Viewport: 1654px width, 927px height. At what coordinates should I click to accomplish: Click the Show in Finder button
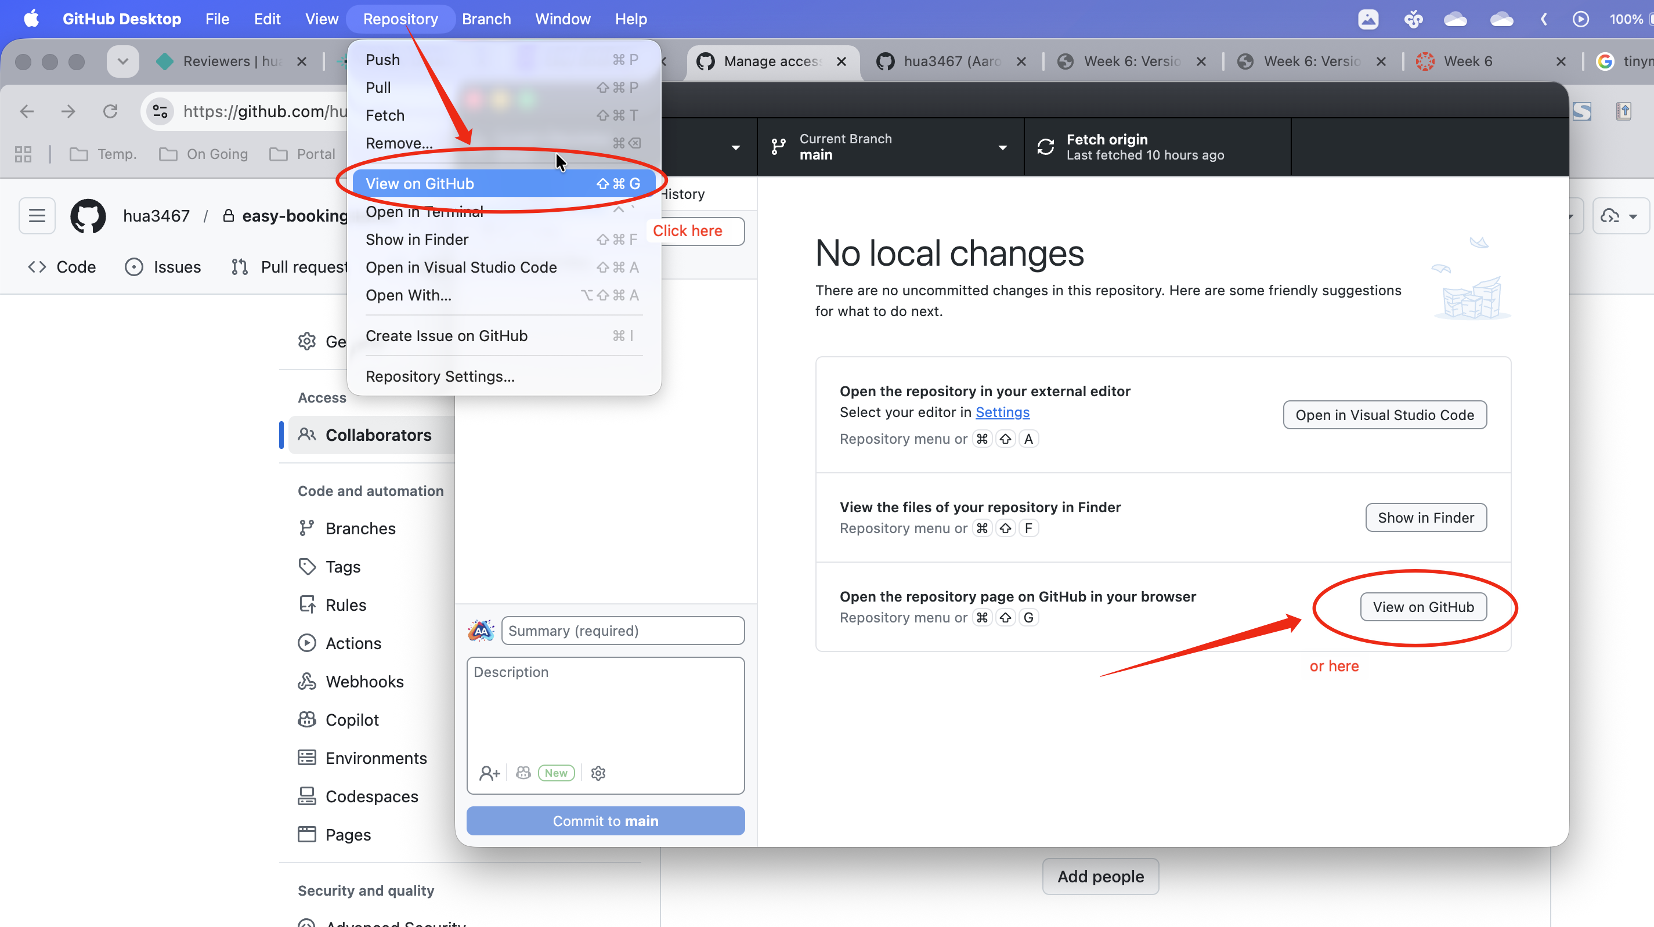(1425, 517)
